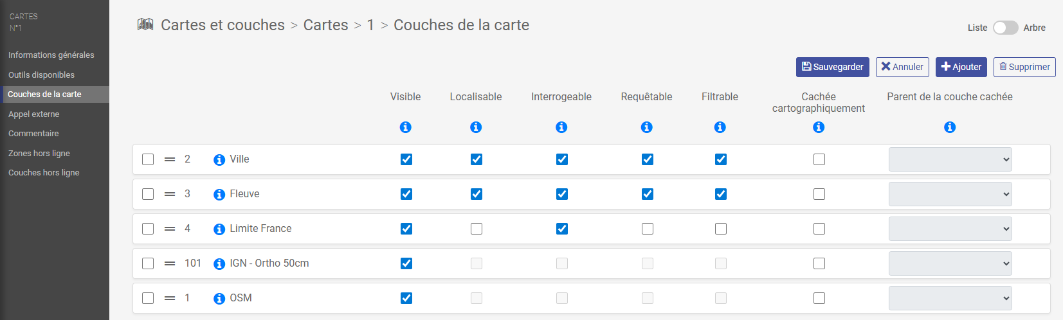Expand parent layer dropdown for IGN - Ortho 50cm
Screen dimensions: 1063x320
pyautogui.click(x=950, y=263)
